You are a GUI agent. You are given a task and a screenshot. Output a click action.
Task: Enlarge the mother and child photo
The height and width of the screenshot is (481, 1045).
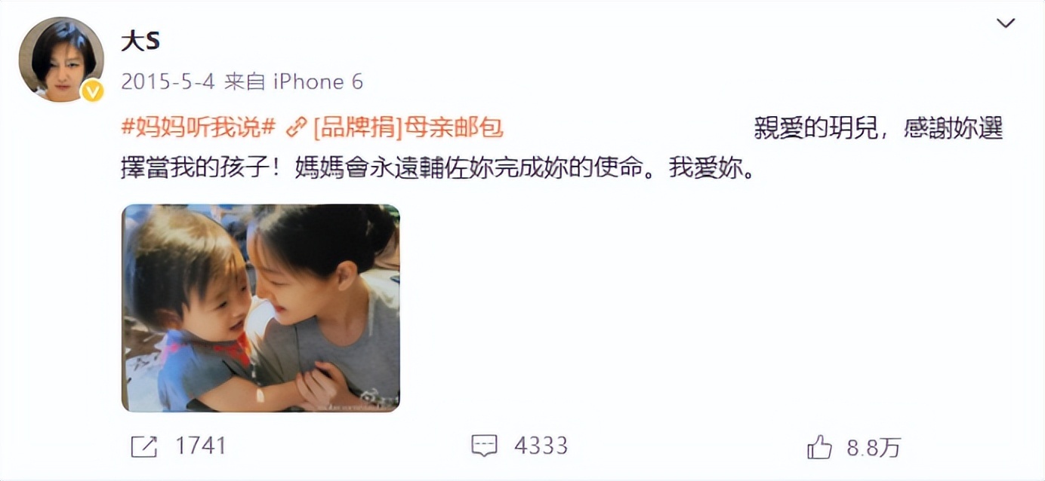(x=260, y=308)
